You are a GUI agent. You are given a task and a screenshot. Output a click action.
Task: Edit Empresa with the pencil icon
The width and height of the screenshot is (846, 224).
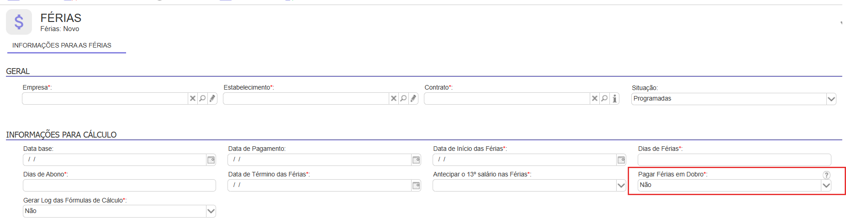[x=212, y=99]
